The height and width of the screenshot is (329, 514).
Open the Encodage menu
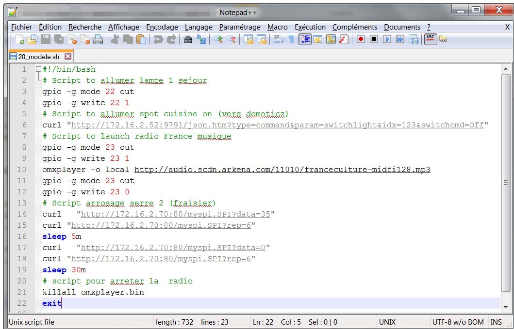click(162, 27)
